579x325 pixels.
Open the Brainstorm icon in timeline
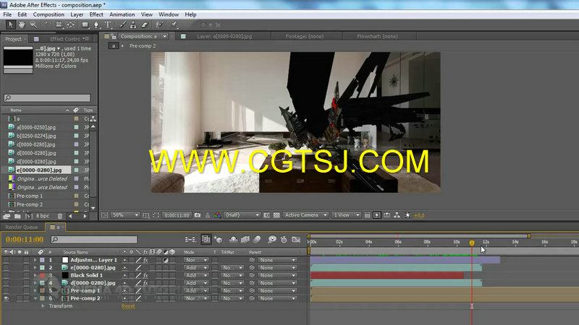tap(272, 240)
